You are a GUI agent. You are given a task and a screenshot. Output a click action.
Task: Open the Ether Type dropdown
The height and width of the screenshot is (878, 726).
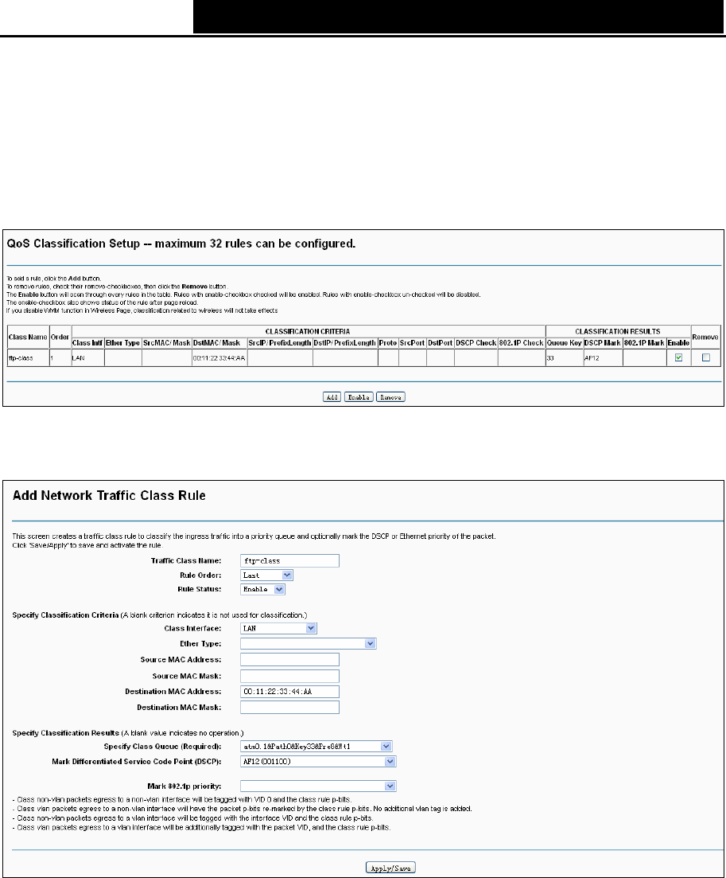coord(309,643)
